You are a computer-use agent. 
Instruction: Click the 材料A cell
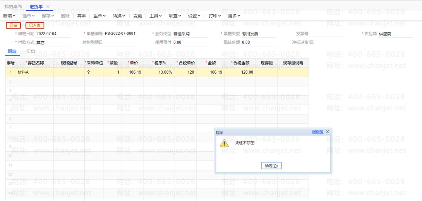click(35, 72)
